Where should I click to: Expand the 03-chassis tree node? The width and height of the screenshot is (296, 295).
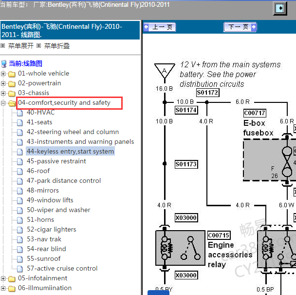point(3,93)
